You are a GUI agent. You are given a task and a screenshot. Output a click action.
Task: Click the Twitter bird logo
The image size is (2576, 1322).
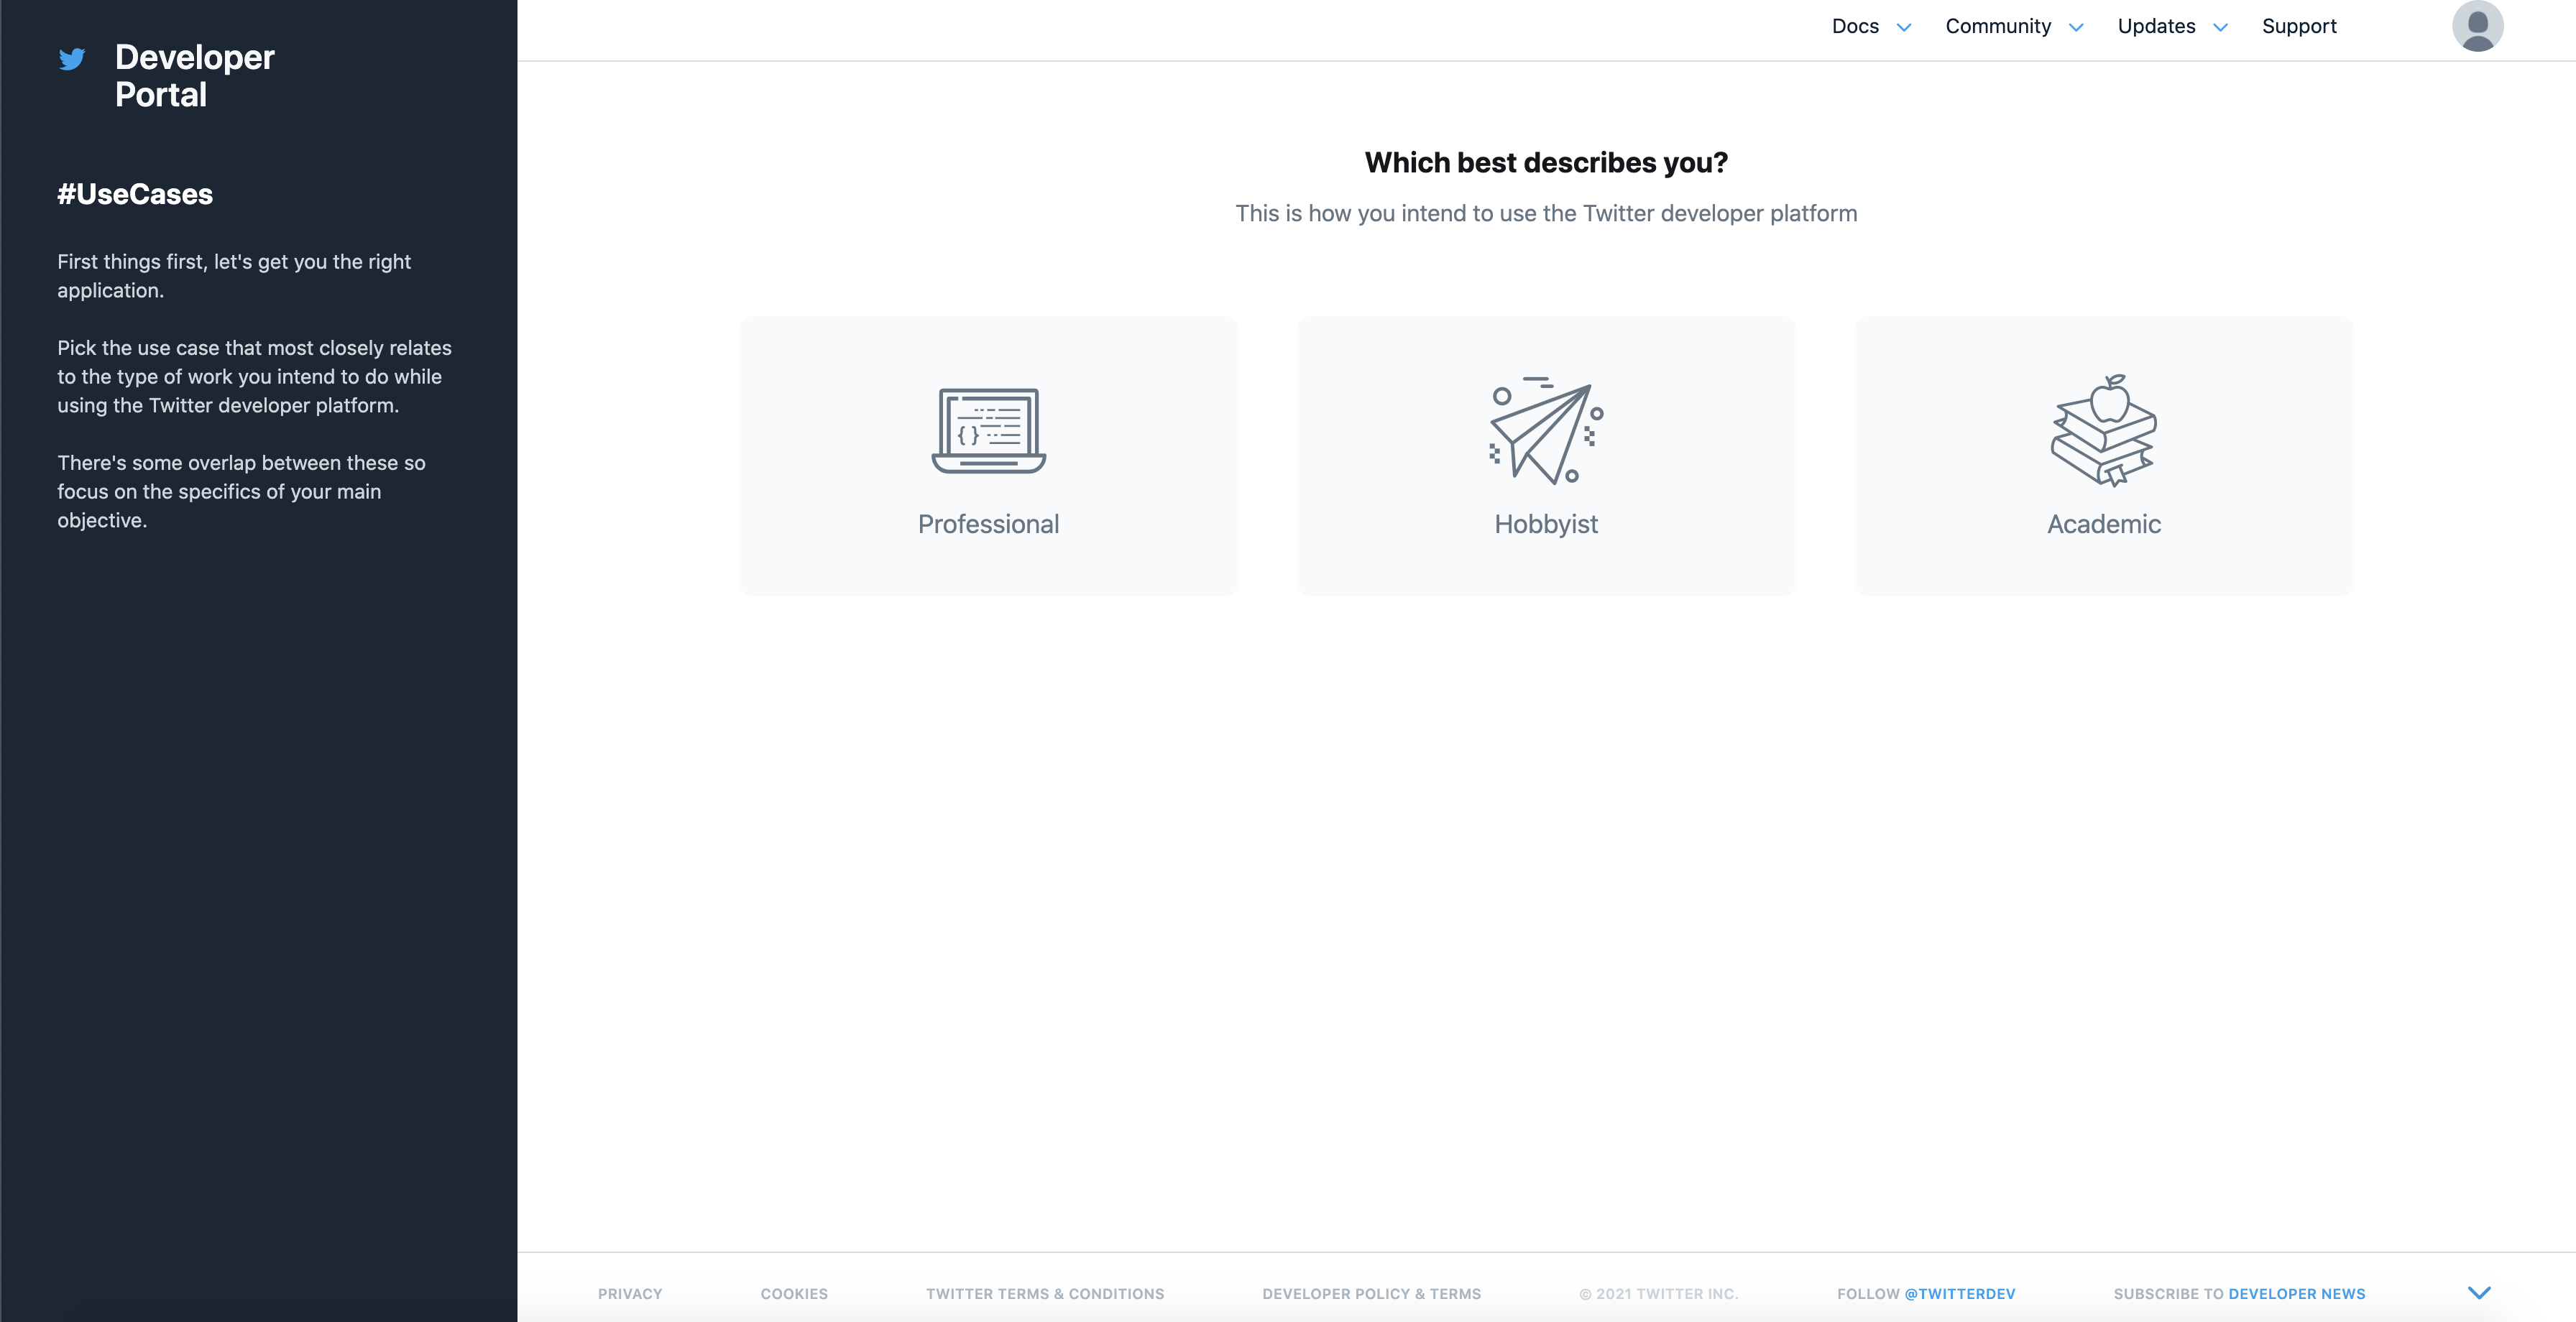pos(72,59)
